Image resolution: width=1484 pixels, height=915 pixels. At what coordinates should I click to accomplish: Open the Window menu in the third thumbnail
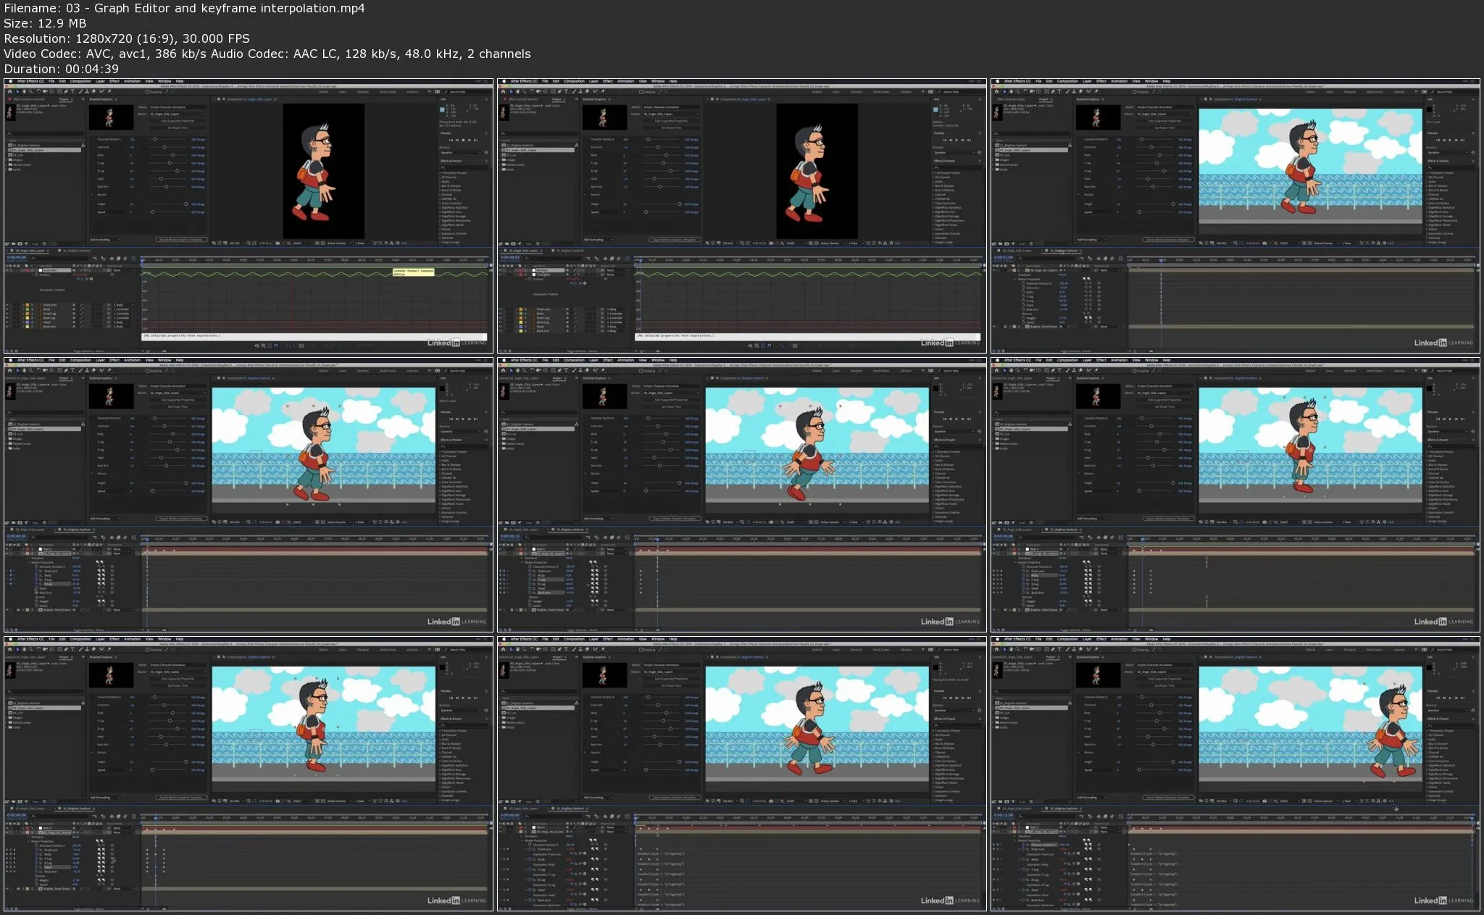[x=1151, y=81]
